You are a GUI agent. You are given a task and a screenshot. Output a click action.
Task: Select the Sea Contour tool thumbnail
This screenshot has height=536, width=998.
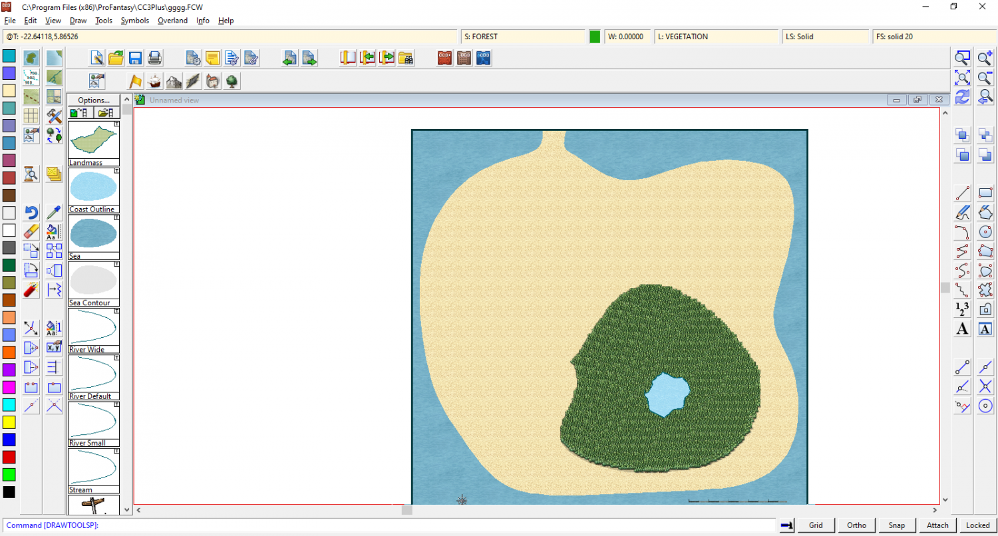(x=94, y=283)
